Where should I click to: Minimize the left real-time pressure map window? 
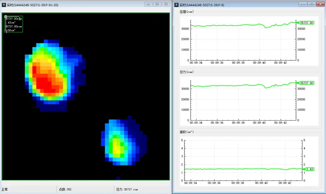148,4
